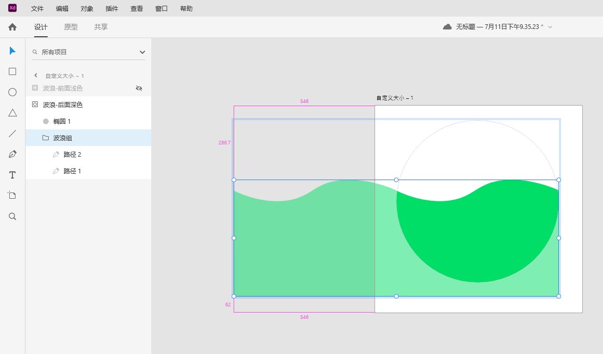This screenshot has width=603, height=354.
Task: Go to the Home screen icon
Action: [12, 27]
